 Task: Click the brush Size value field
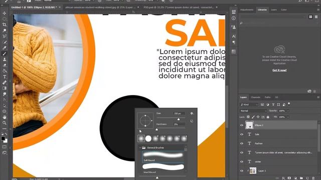(180, 113)
